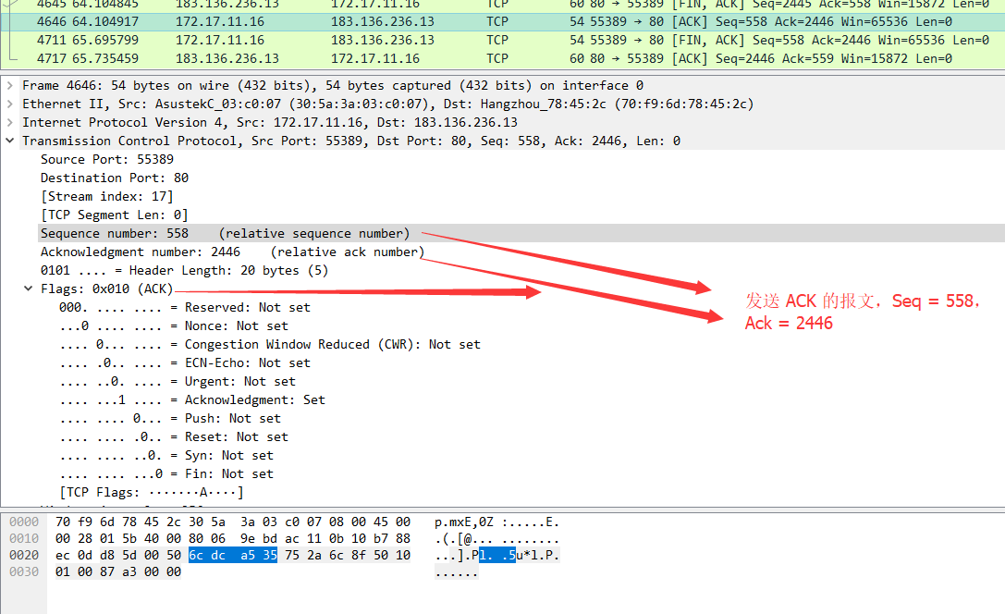Select the Fin: Not set flag line
The height and width of the screenshot is (614, 1005).
[165, 473]
